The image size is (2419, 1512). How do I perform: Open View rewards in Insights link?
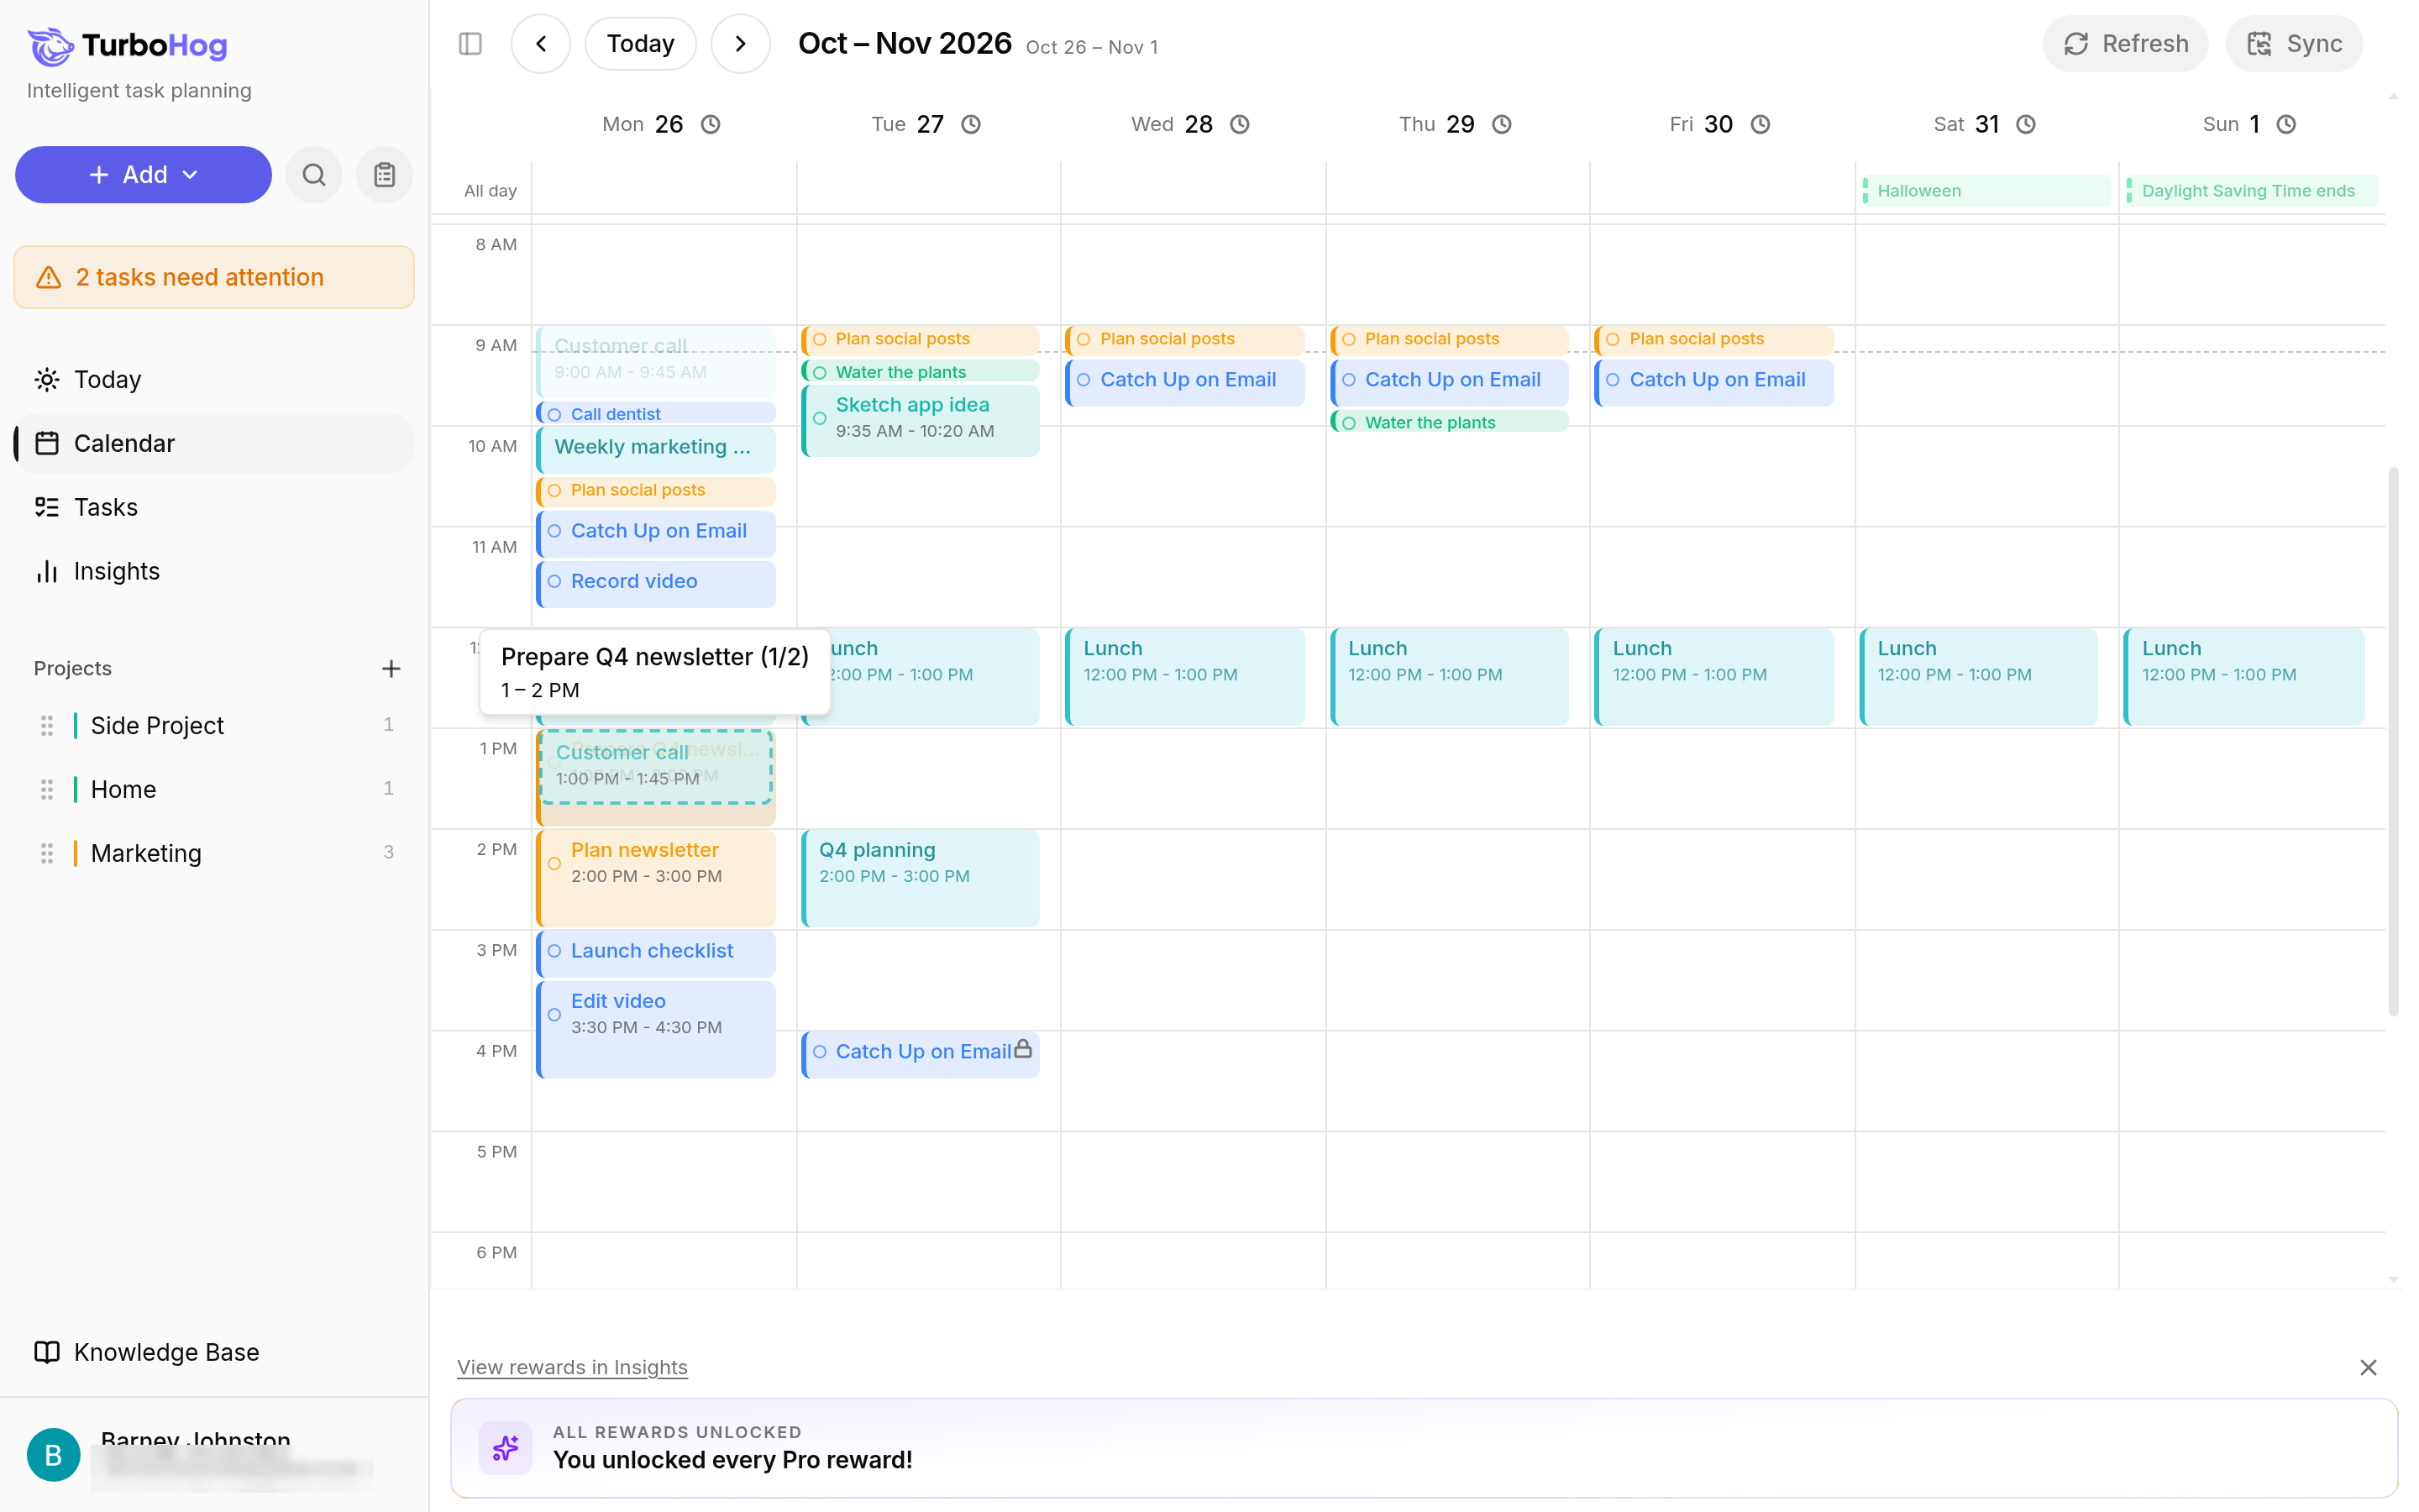572,1367
